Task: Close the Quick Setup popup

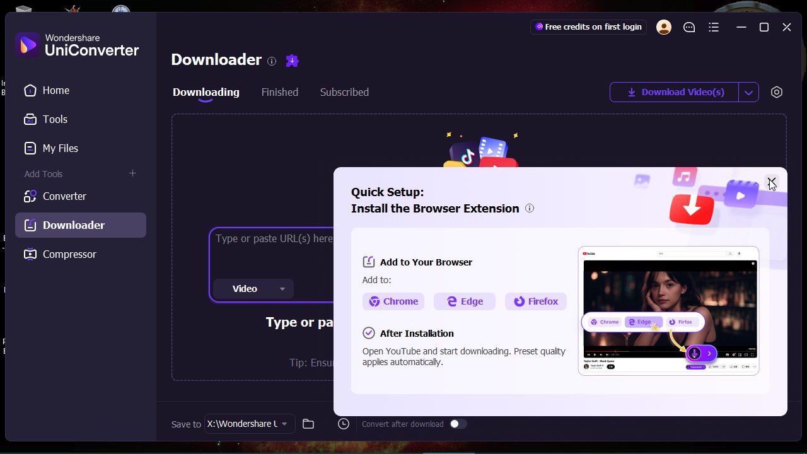Action: 772,182
